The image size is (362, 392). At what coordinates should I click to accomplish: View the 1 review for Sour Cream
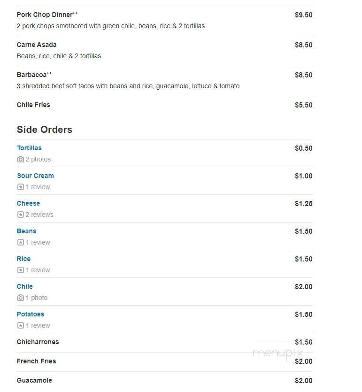(37, 187)
